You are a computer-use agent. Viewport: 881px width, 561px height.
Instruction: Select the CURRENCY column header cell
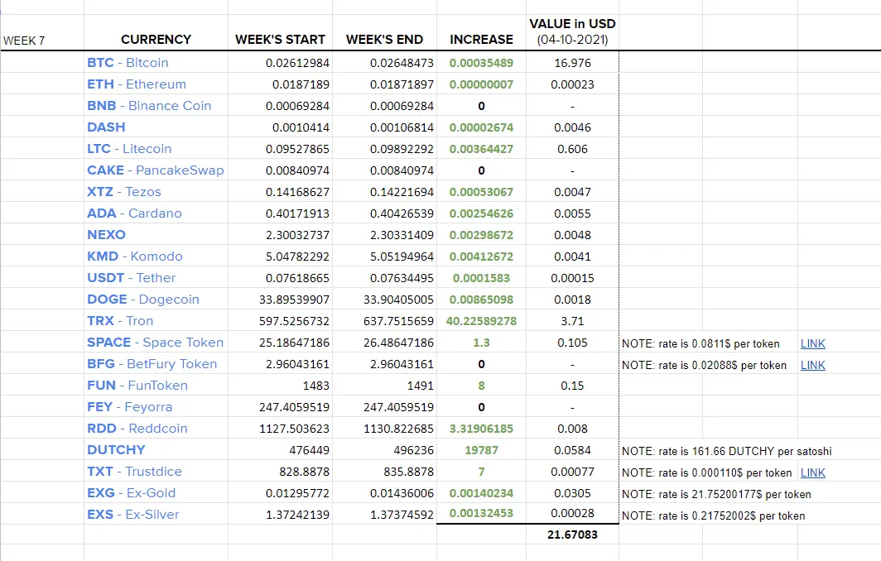point(156,32)
